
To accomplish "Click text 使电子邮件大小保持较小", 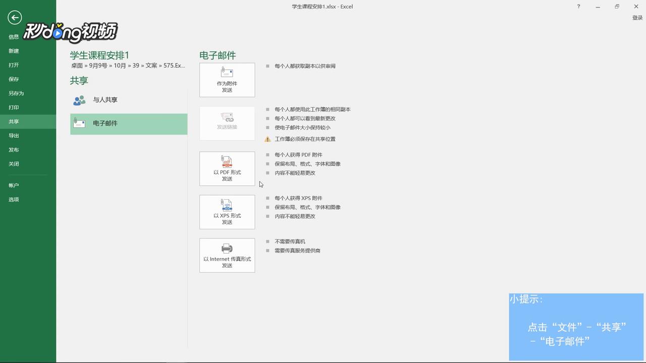I will pyautogui.click(x=302, y=128).
